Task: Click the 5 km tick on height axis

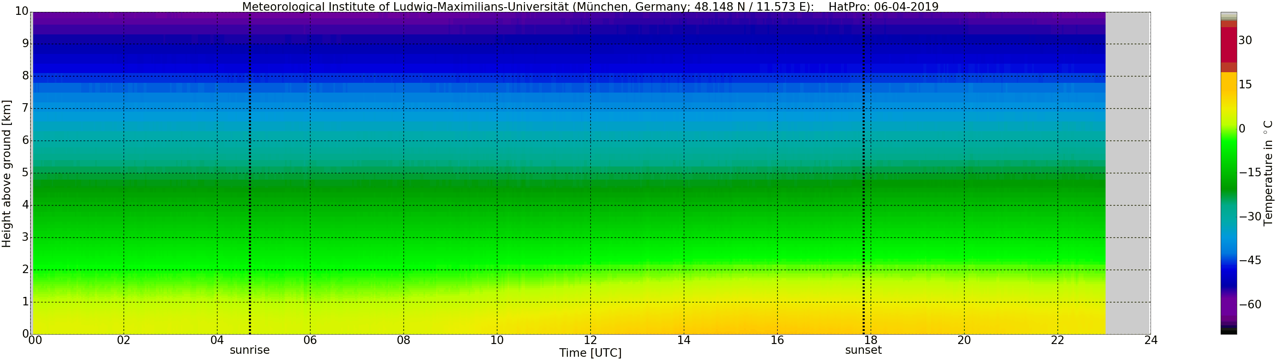Action: click(x=25, y=173)
